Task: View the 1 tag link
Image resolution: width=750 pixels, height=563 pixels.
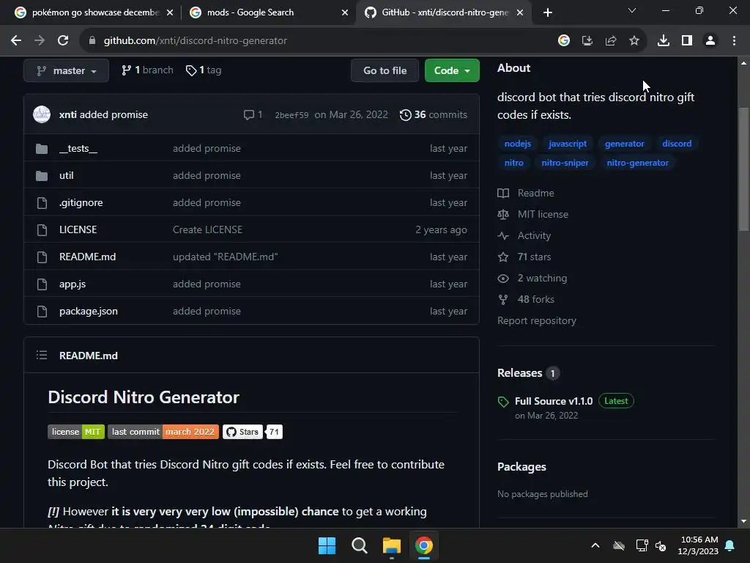Action: (204, 70)
